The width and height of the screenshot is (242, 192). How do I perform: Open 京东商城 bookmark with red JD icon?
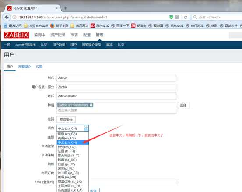(x=100, y=26)
